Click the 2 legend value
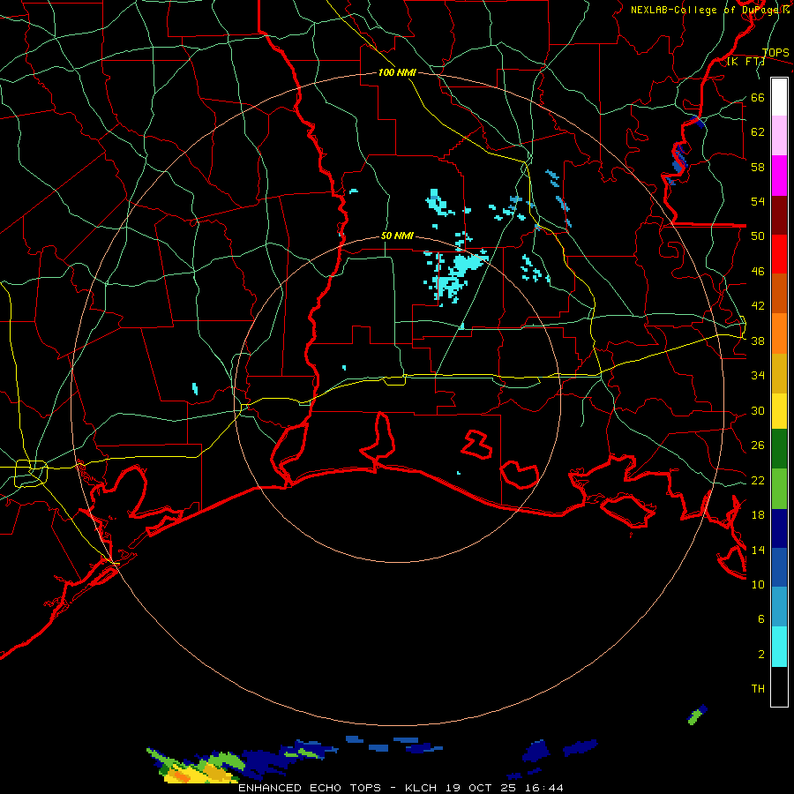The height and width of the screenshot is (794, 794). click(760, 654)
